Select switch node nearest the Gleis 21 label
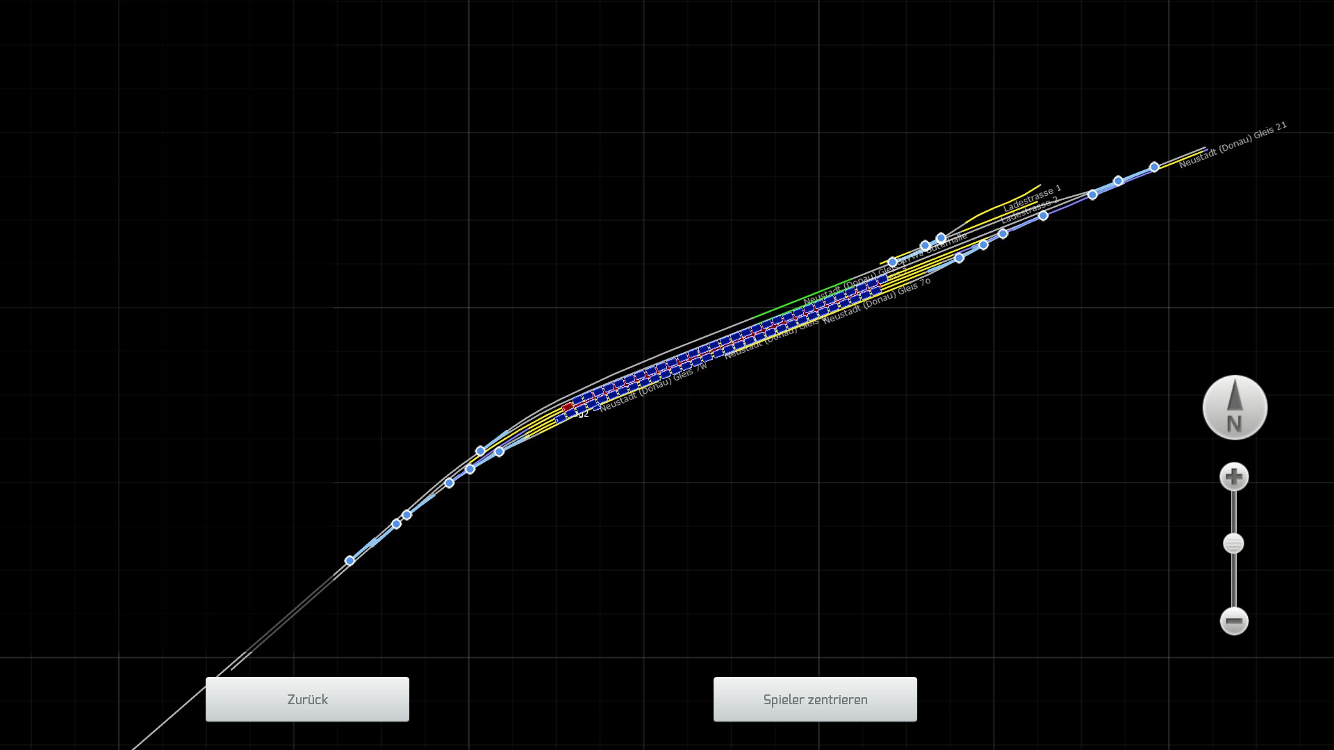1334x750 pixels. click(x=1154, y=167)
